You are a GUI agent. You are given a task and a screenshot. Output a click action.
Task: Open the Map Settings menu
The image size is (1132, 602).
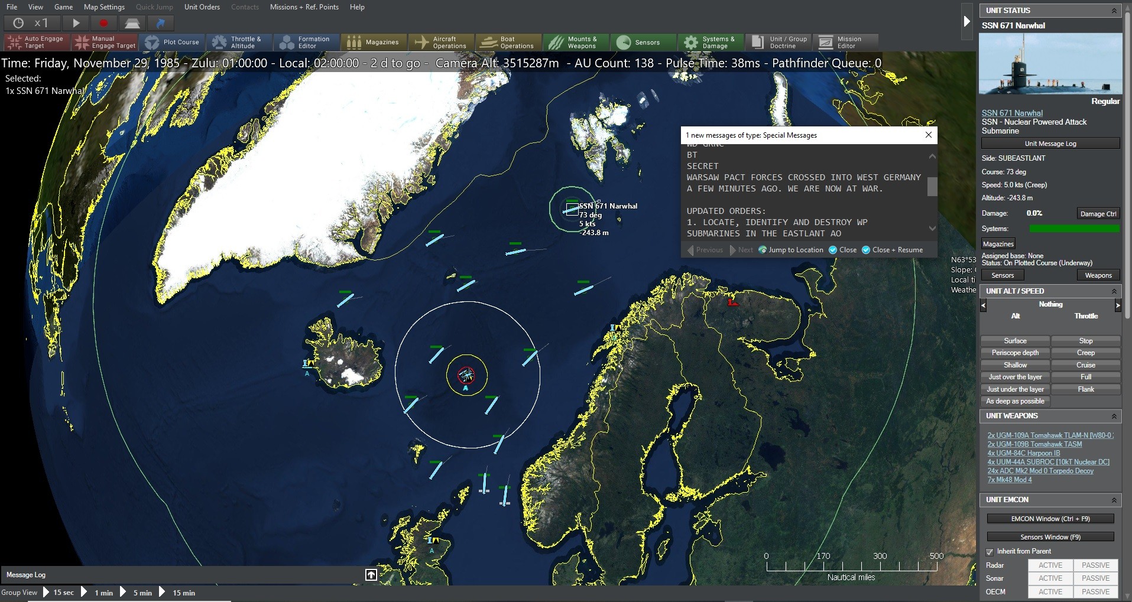[104, 6]
